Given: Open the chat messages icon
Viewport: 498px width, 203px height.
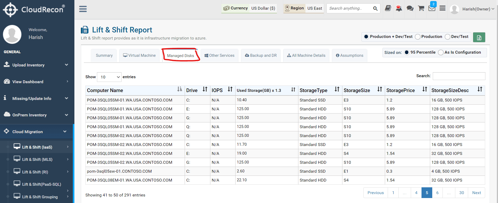Looking at the screenshot, I should [410, 8].
